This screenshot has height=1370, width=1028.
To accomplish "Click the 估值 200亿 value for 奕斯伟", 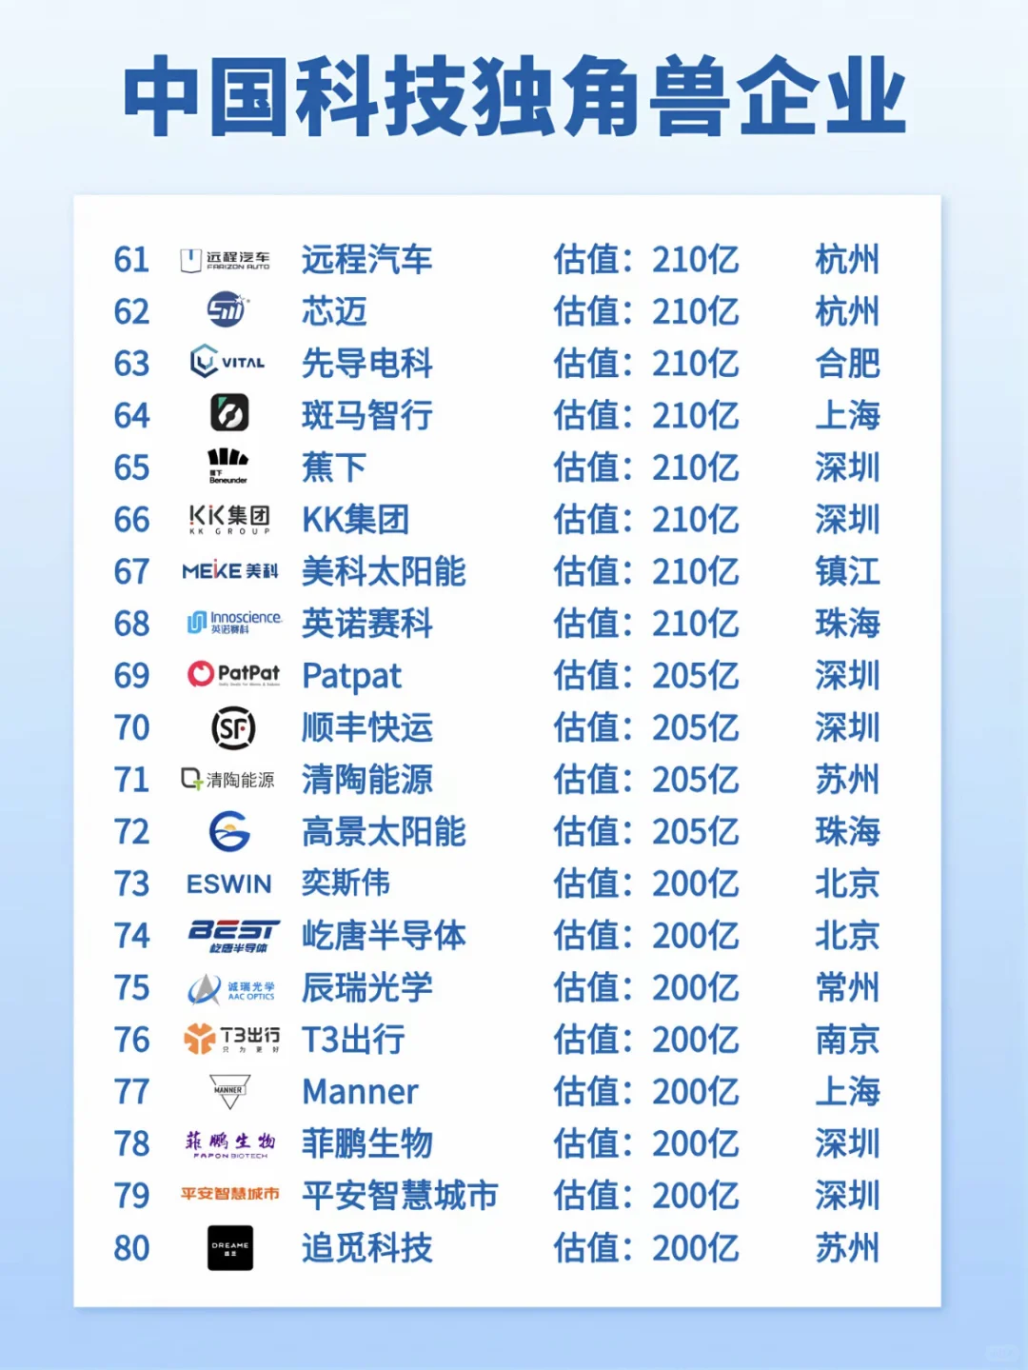I will 646,884.
